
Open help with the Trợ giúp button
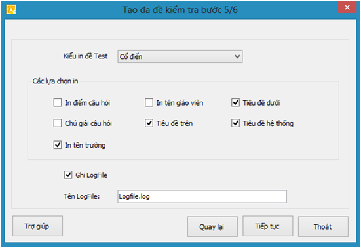[37, 226]
